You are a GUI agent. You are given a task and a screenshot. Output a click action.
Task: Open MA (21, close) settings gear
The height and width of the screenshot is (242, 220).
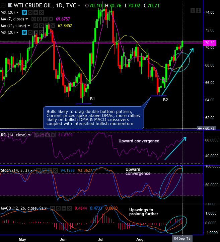tap(42, 26)
